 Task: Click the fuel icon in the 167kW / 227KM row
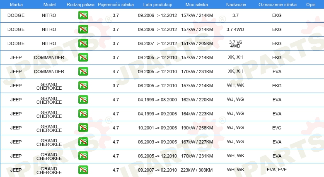point(83,141)
